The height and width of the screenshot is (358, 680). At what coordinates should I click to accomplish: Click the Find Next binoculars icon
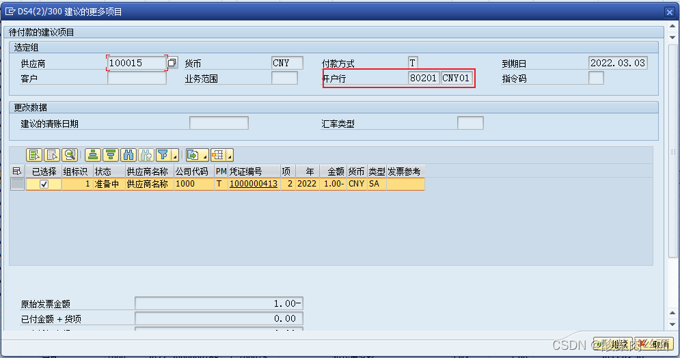point(146,154)
